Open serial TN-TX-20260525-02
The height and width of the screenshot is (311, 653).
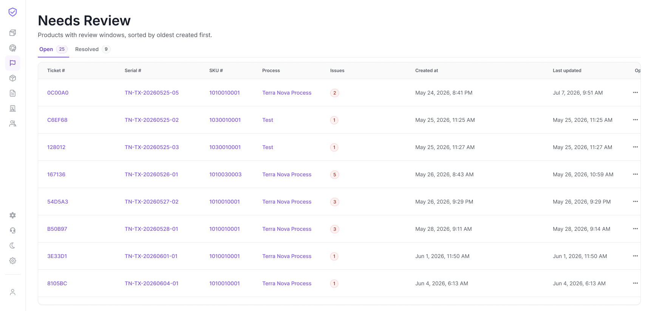click(152, 120)
